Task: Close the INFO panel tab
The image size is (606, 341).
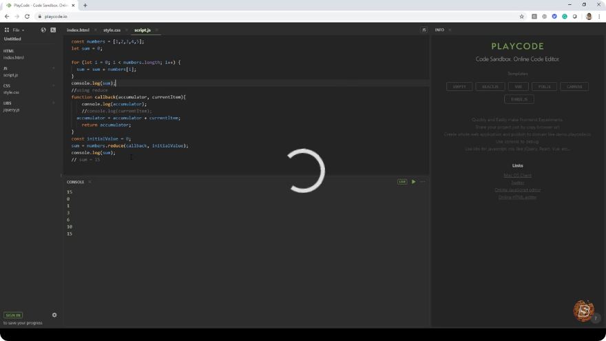Action: [x=450, y=30]
